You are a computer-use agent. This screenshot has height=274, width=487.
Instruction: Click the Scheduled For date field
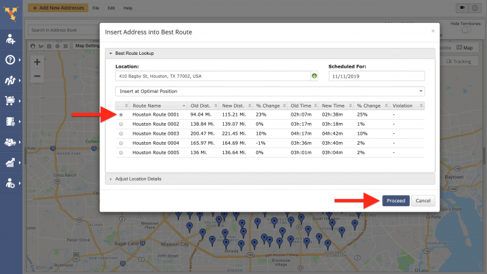[x=376, y=76]
